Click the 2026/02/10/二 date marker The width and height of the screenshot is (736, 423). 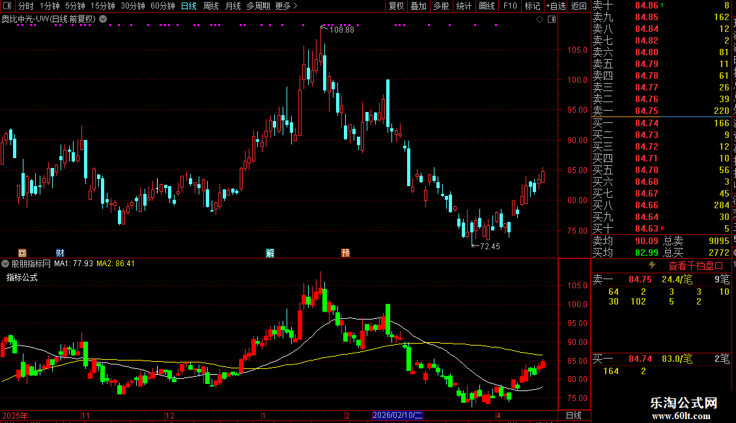(x=397, y=415)
